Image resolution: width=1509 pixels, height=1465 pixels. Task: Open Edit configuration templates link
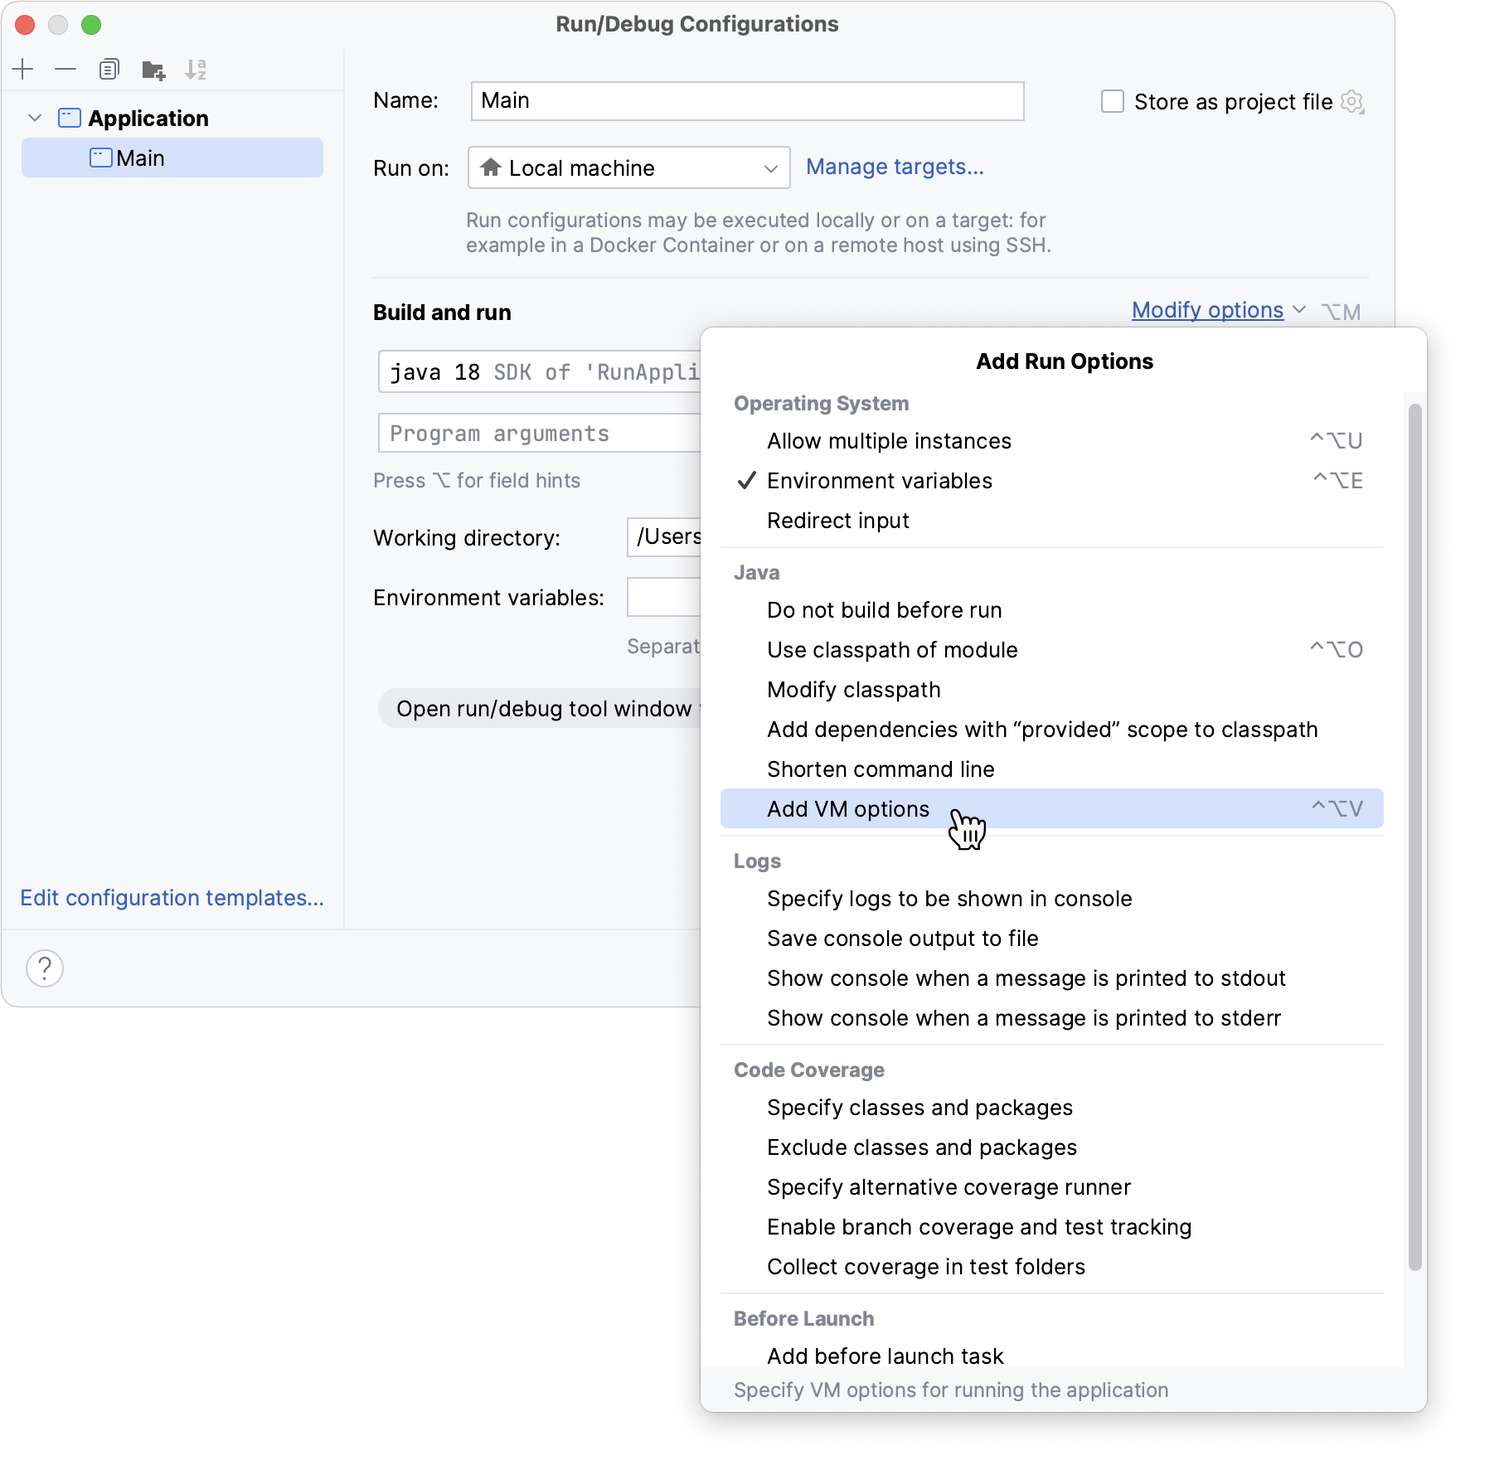(x=172, y=898)
